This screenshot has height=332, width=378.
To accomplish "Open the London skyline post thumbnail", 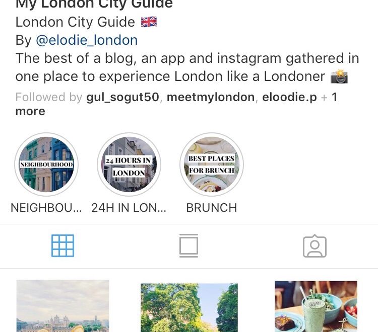I will (62, 306).
